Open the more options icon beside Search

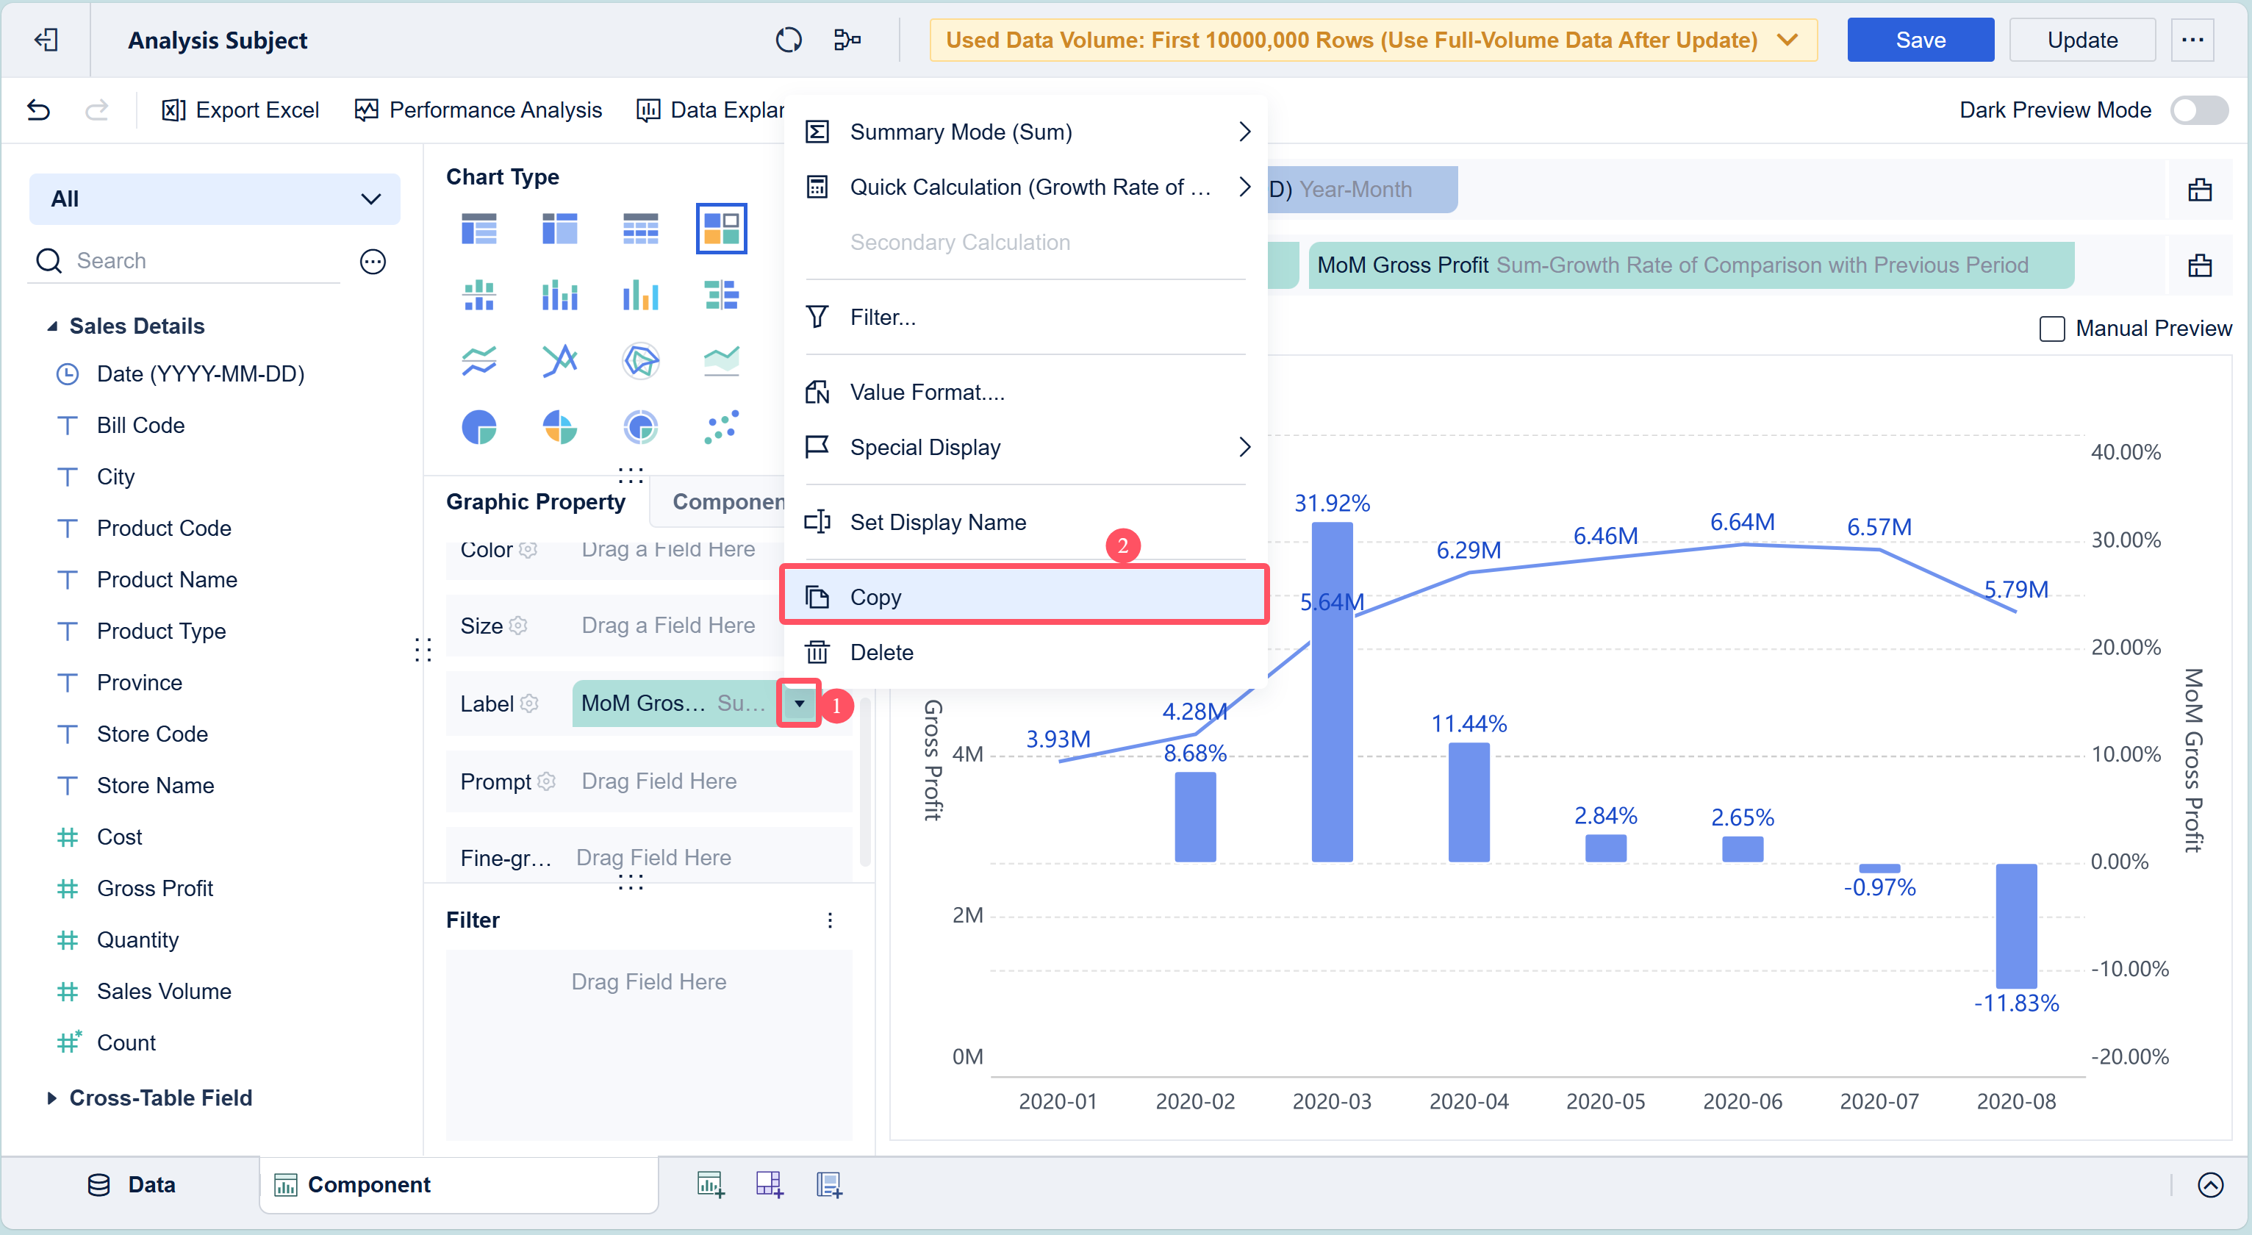click(373, 262)
